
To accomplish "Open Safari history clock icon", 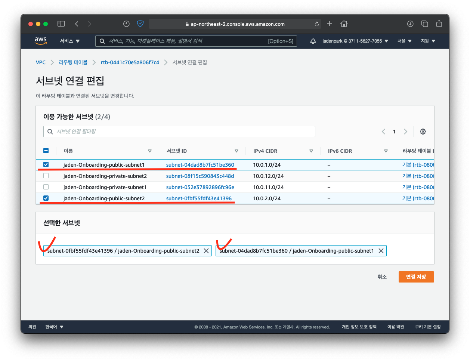I will 126,24.
